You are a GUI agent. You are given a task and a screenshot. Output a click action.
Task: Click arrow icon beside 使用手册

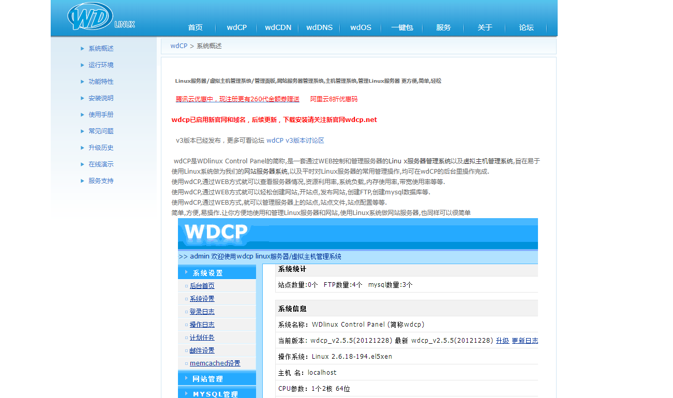pyautogui.click(x=82, y=115)
